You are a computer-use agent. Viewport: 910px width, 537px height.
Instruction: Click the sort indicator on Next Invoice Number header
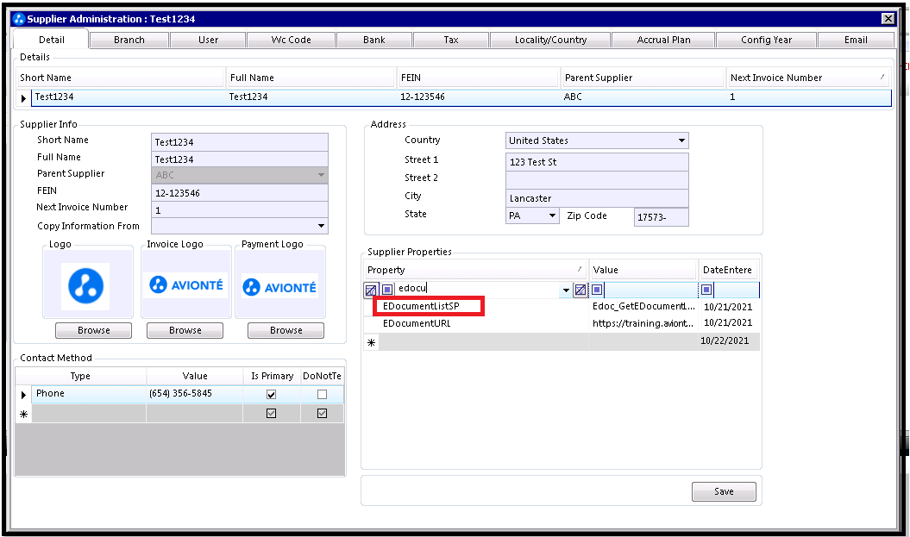tap(882, 77)
